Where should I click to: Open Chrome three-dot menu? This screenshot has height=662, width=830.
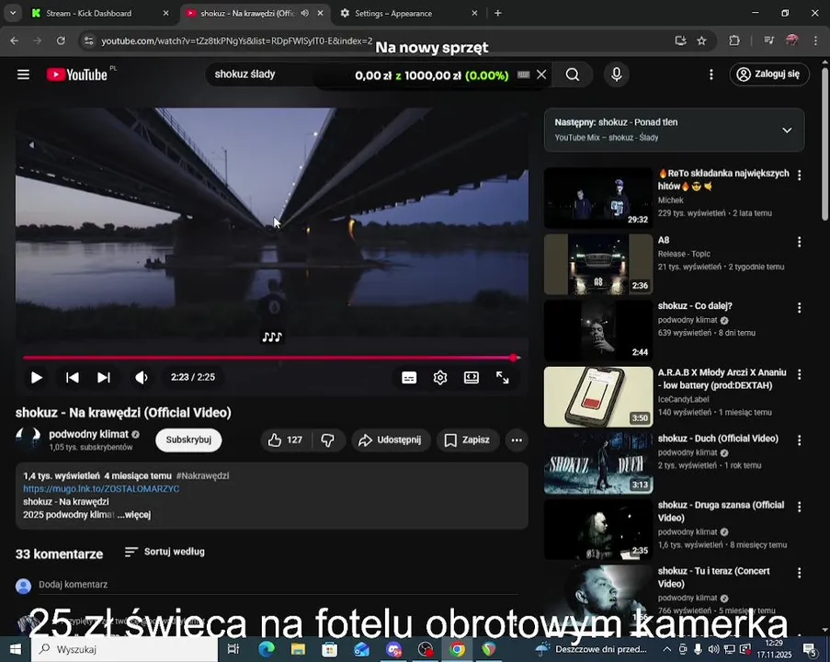tap(815, 40)
